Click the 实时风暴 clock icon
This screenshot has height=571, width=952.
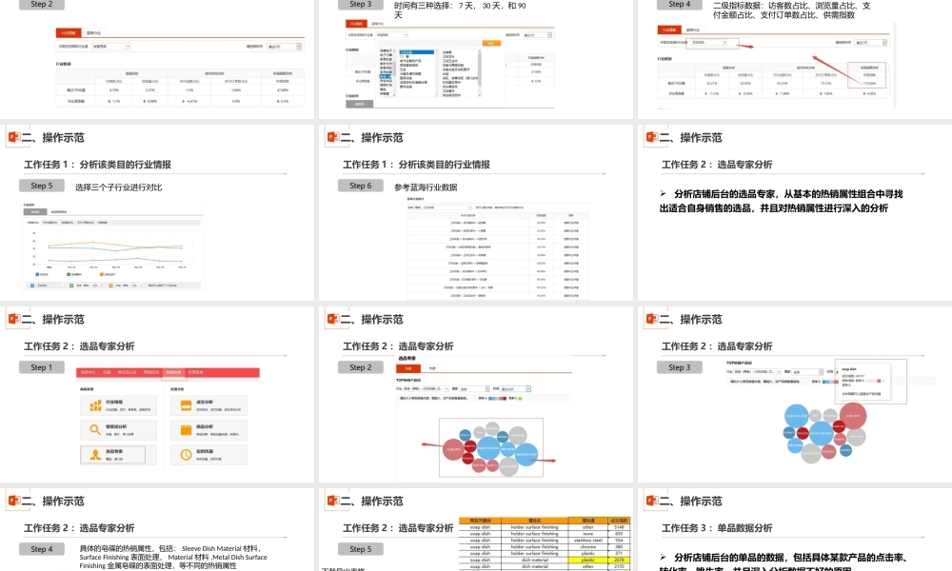click(185, 454)
